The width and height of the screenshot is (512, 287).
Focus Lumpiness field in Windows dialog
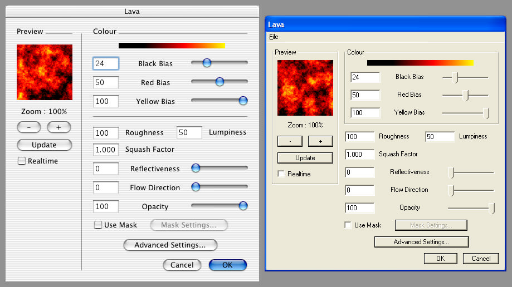click(440, 137)
